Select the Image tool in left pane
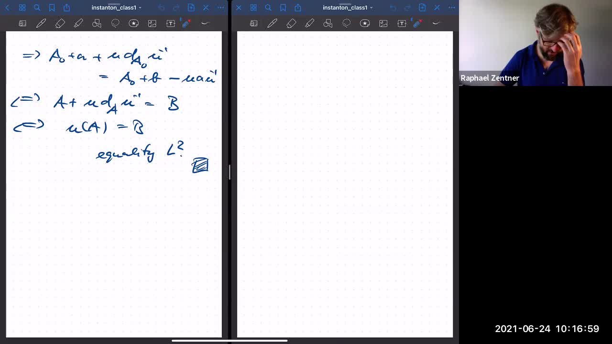612x344 pixels. point(152,23)
